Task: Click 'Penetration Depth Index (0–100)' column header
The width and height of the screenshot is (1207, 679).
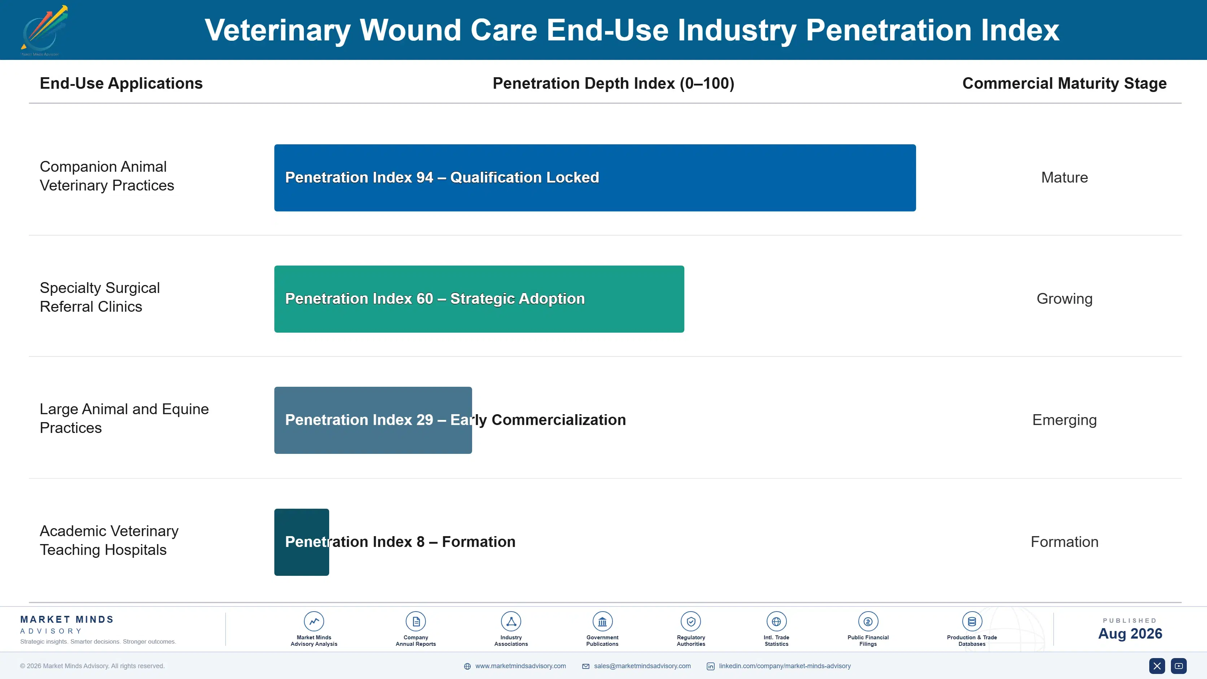Action: [x=613, y=83]
